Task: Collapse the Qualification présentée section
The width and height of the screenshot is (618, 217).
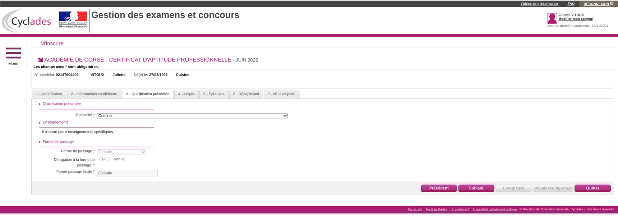Action: 40,104
